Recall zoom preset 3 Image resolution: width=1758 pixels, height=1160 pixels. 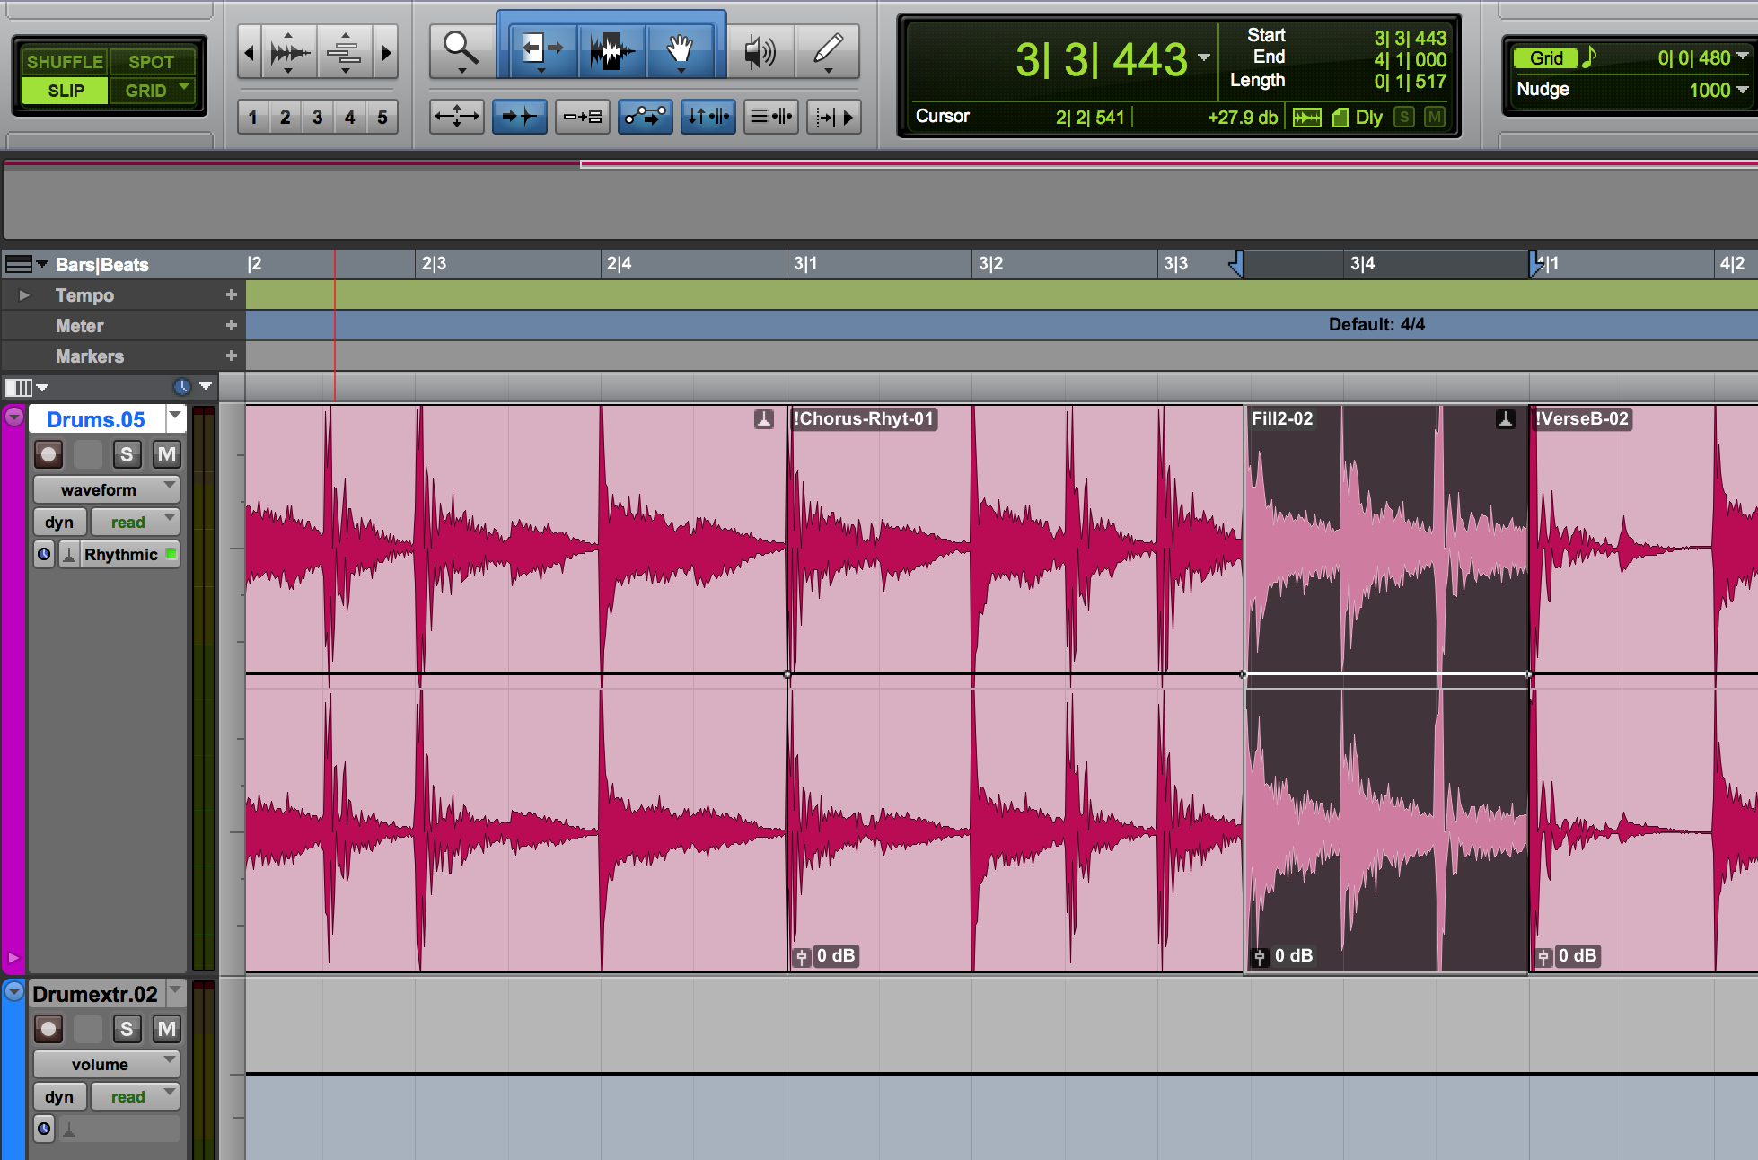pos(317,118)
